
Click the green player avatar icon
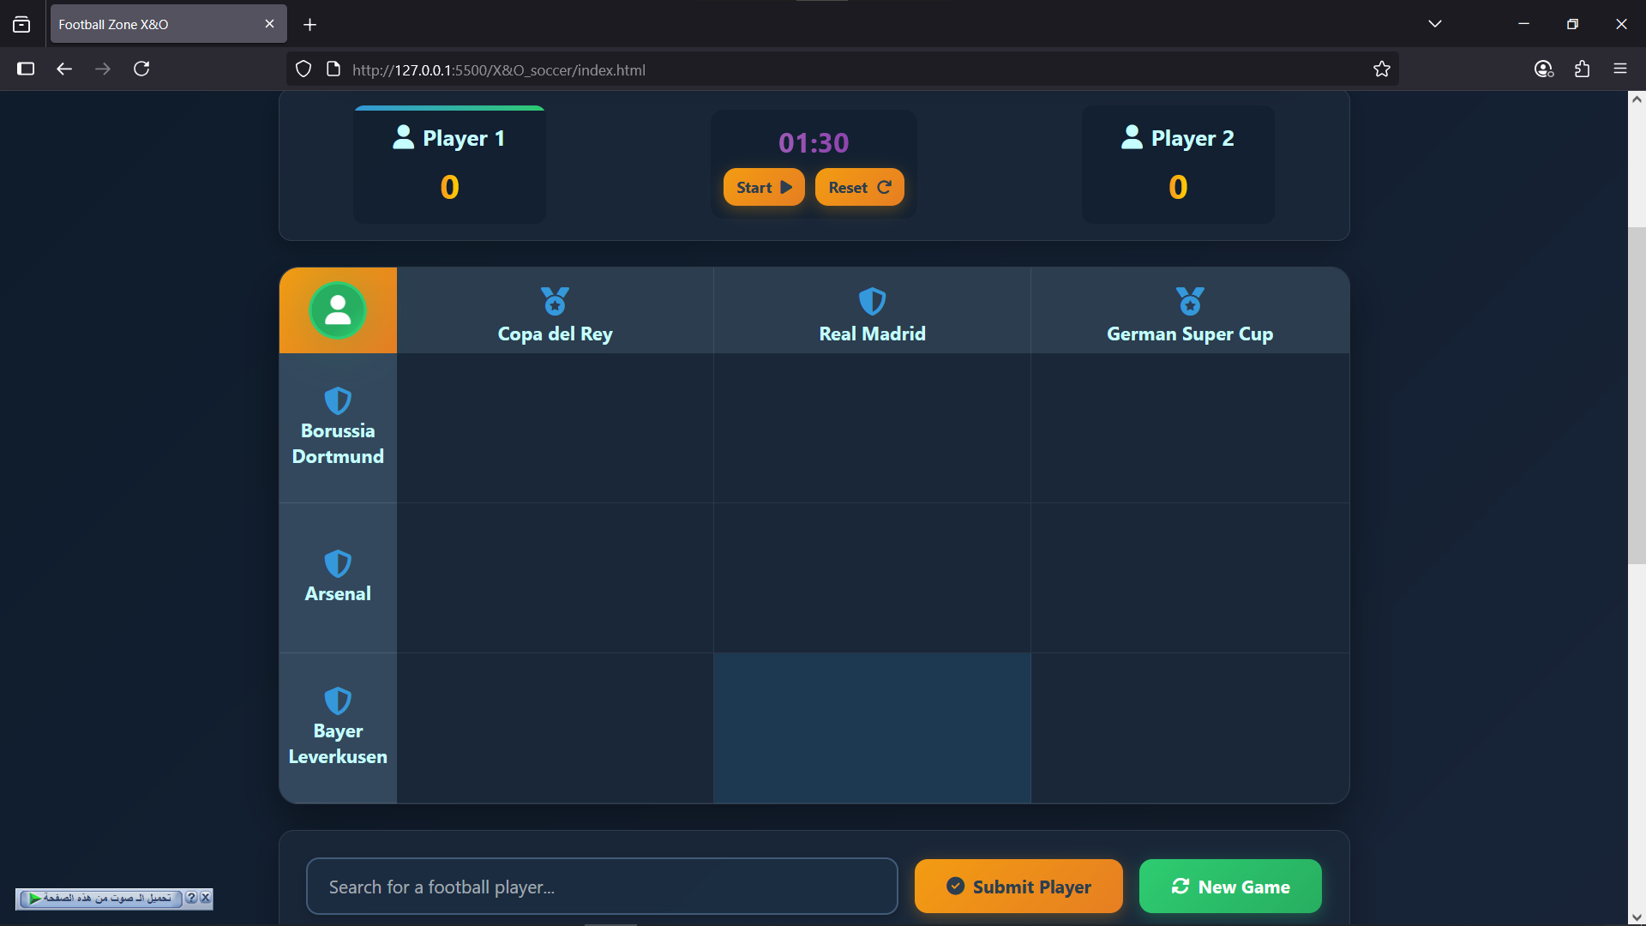[x=338, y=310]
